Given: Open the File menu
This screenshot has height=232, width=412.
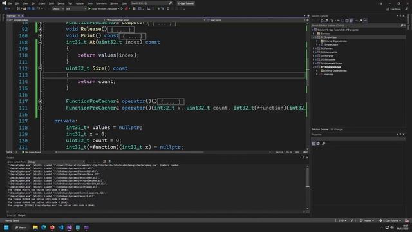Looking at the screenshot, I should point(10,3).
